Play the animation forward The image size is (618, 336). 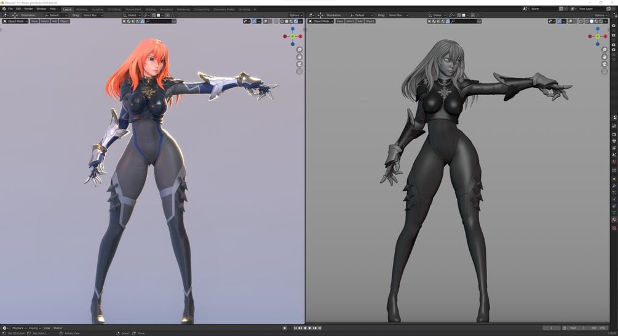click(x=310, y=328)
